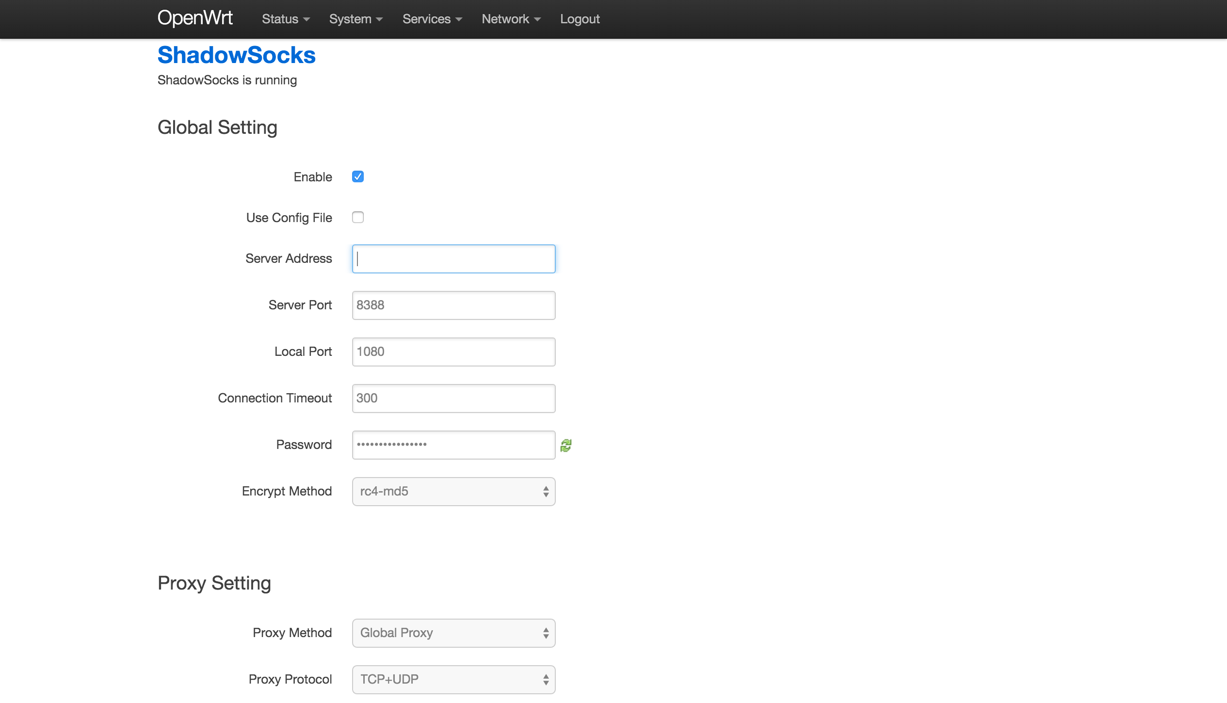Click the Logout link
The height and width of the screenshot is (703, 1227).
580,19
